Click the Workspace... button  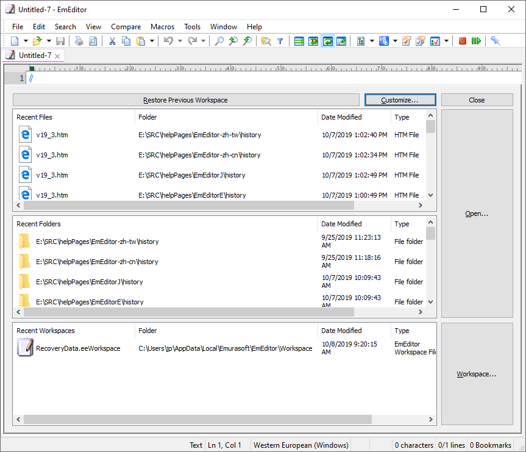[477, 374]
